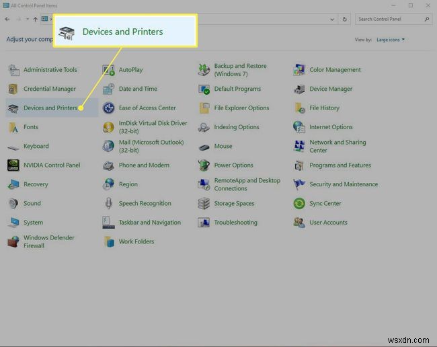Click the File History icon
Screen dimensions: 437x347
tap(300, 108)
